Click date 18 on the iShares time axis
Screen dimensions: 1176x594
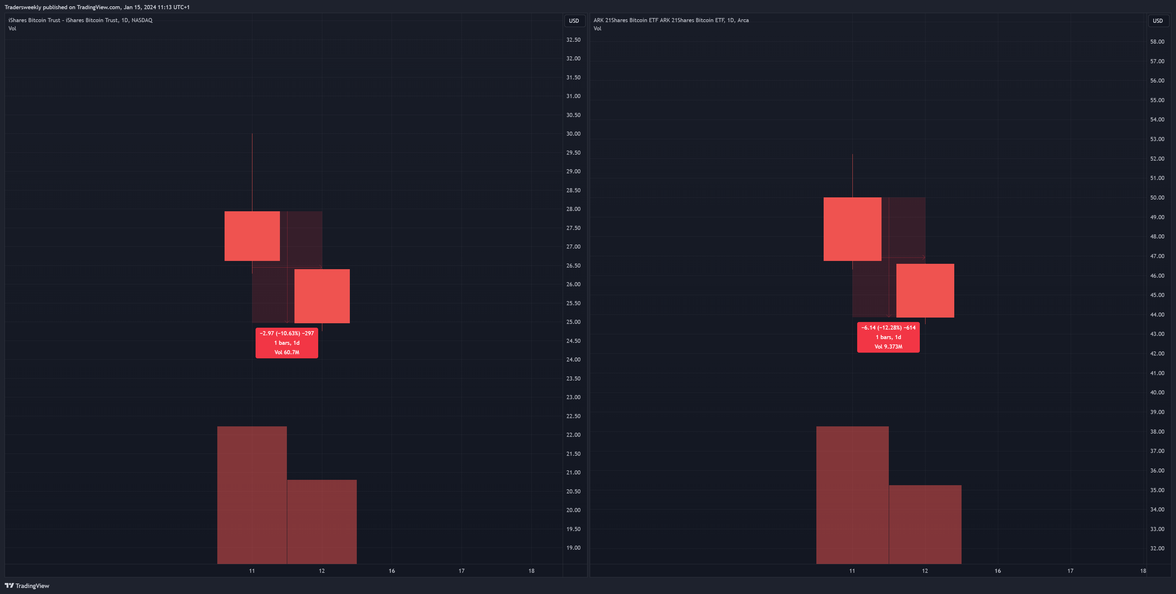pyautogui.click(x=531, y=571)
